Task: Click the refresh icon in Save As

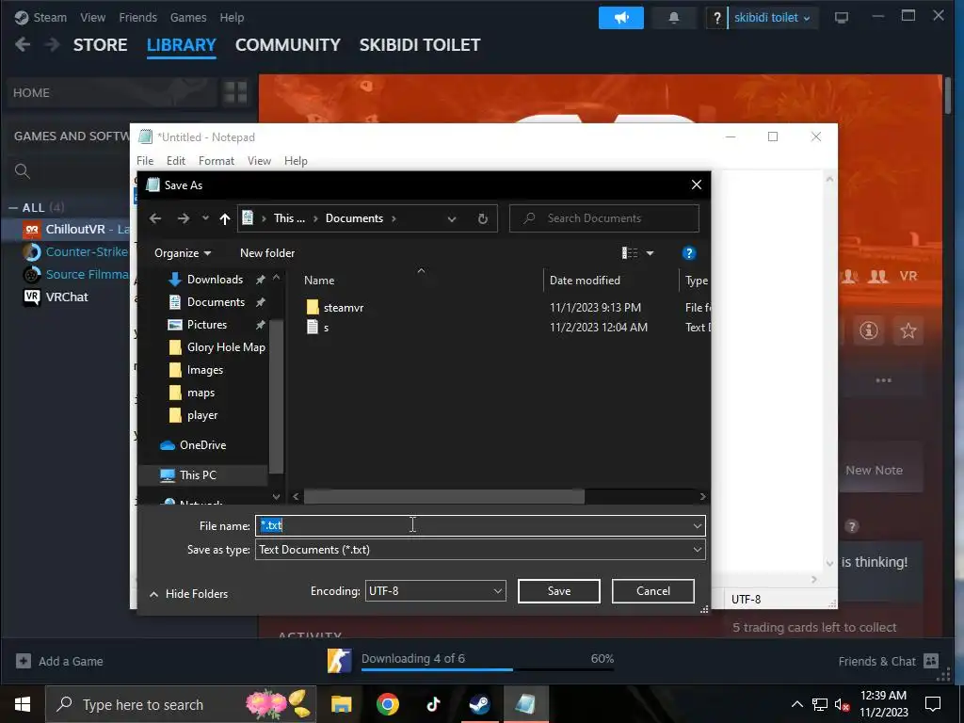Action: tap(483, 218)
